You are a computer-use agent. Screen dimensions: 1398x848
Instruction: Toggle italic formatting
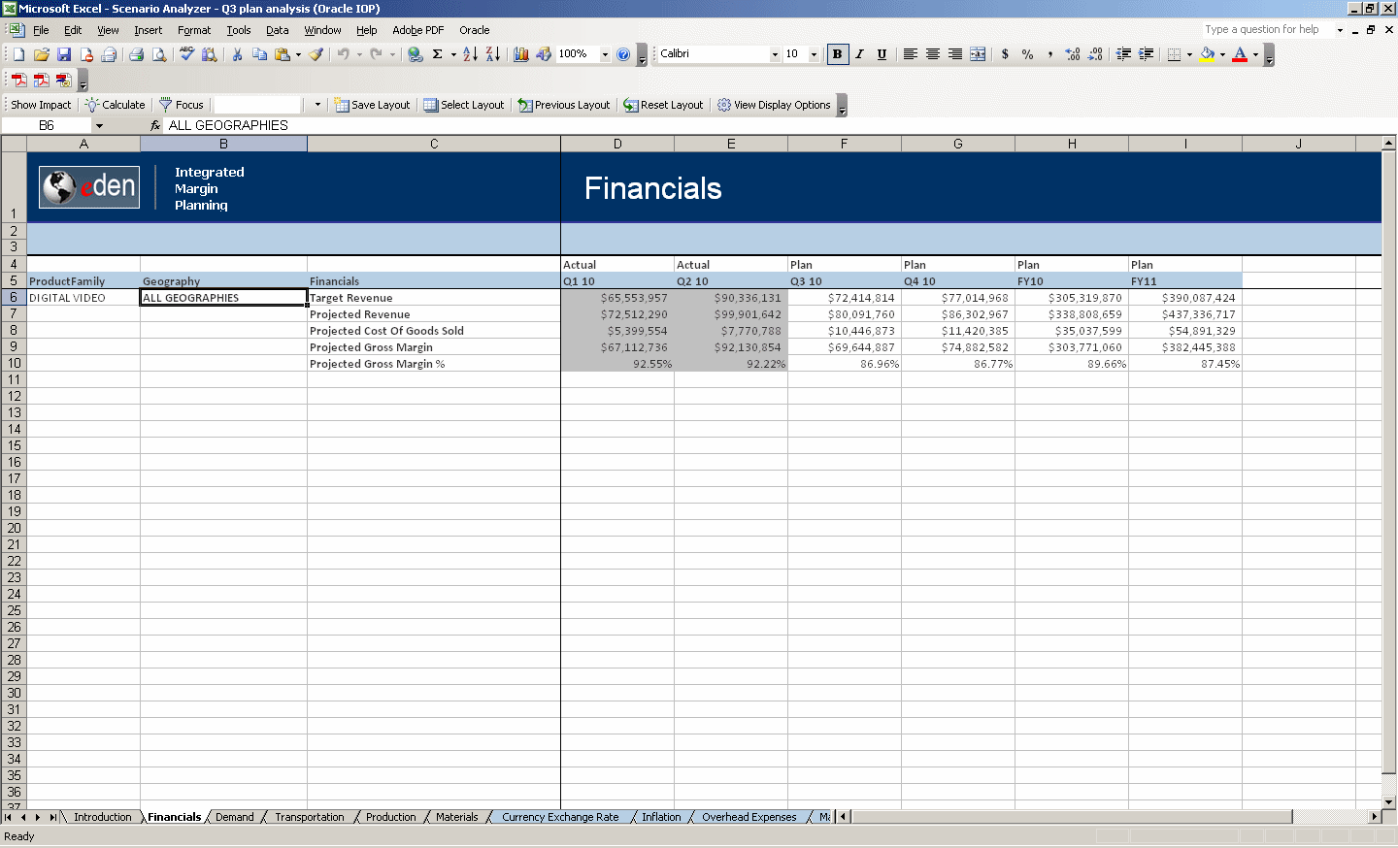tap(858, 54)
